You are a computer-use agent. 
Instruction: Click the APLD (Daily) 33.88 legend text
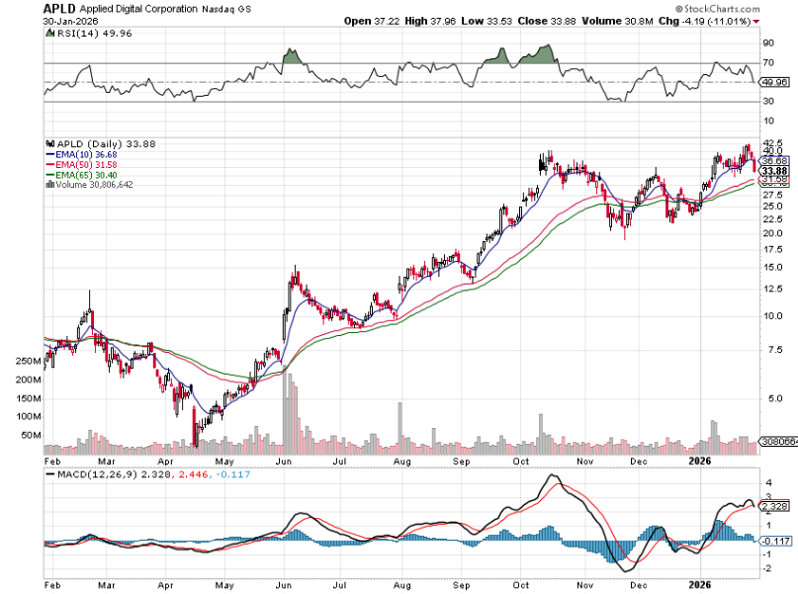pos(107,144)
